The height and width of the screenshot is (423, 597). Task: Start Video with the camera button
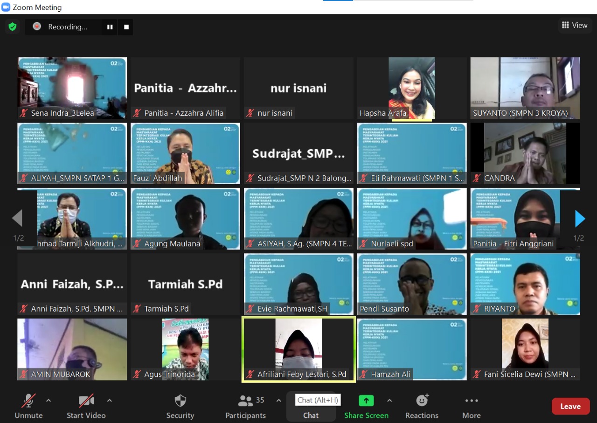[86, 406]
